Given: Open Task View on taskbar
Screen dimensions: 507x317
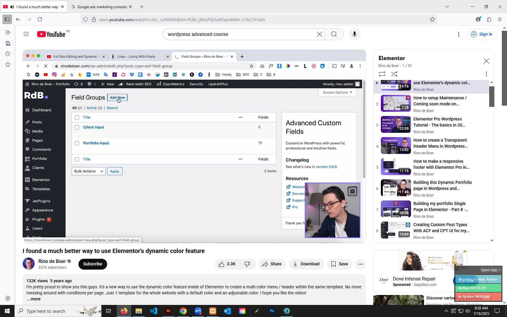Looking at the screenshot, I should pyautogui.click(x=109, y=311).
